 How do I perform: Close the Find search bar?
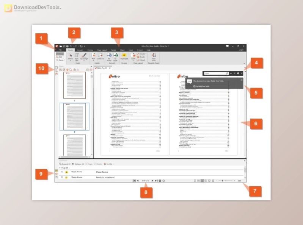tap(242, 73)
